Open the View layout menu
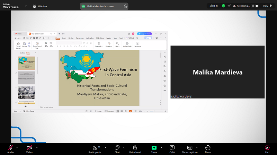The image size is (277, 155). [x=267, y=6]
